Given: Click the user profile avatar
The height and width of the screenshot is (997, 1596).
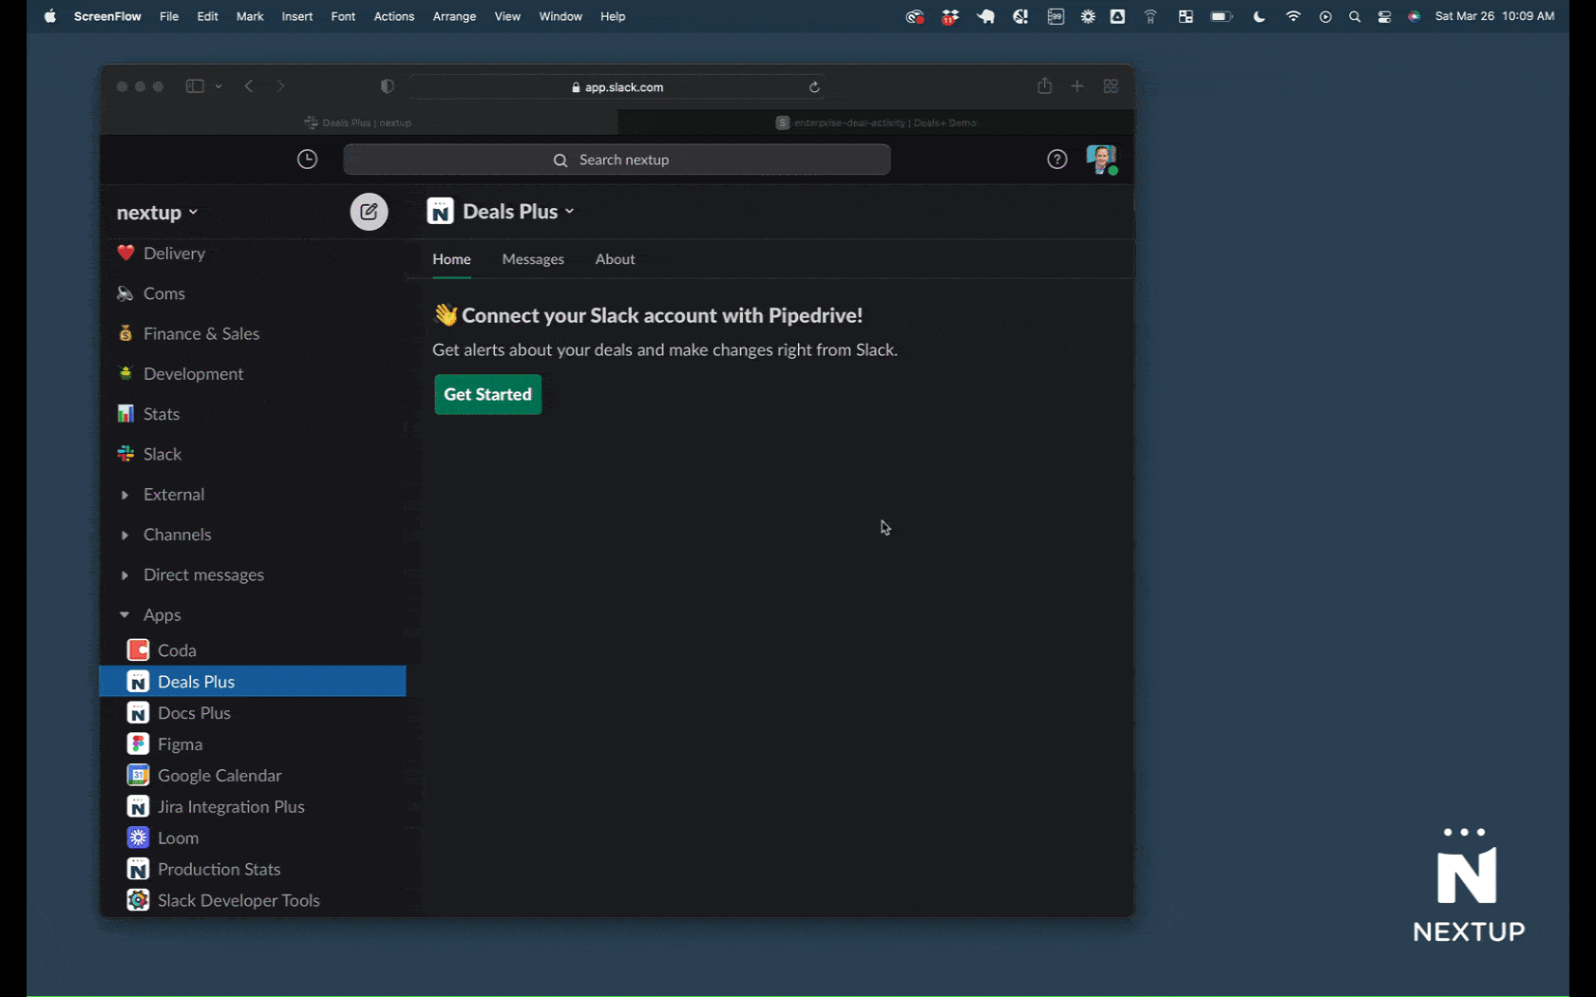Looking at the screenshot, I should pos(1101,160).
